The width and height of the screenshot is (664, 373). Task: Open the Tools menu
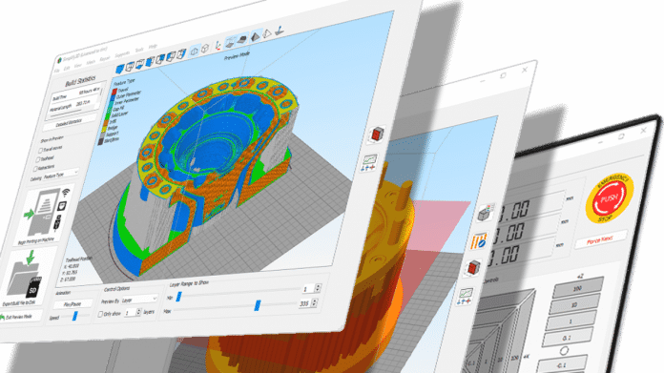coord(139,50)
